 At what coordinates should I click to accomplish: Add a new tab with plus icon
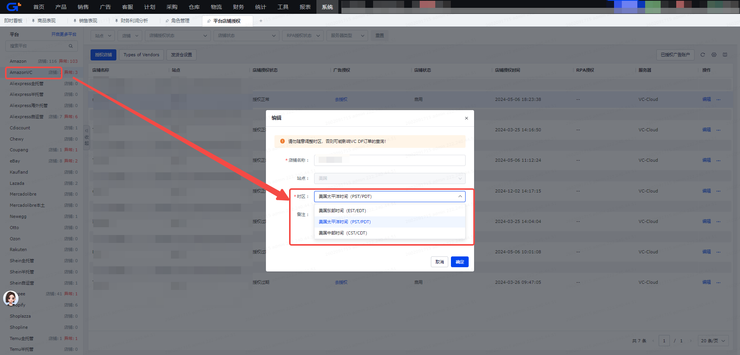261,21
